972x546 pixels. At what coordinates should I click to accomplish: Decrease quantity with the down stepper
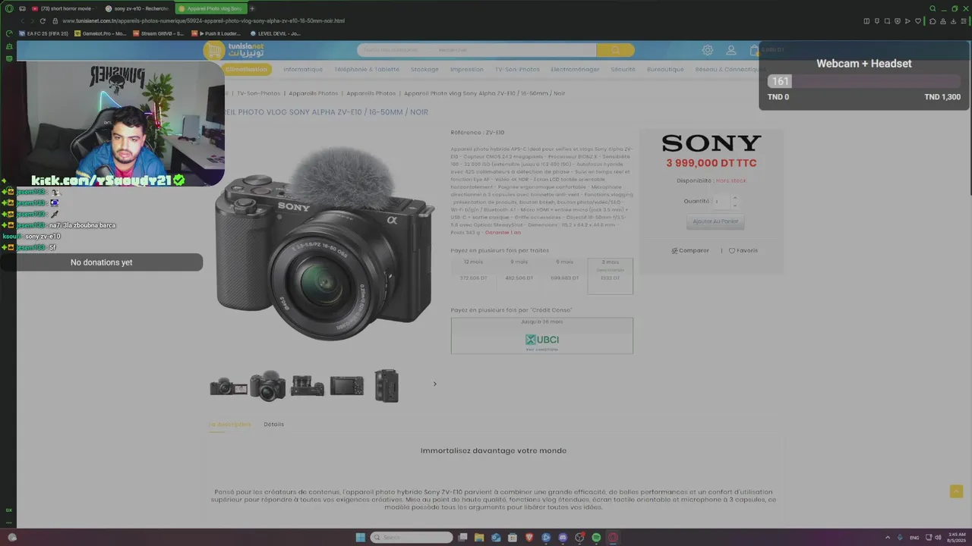click(x=734, y=206)
